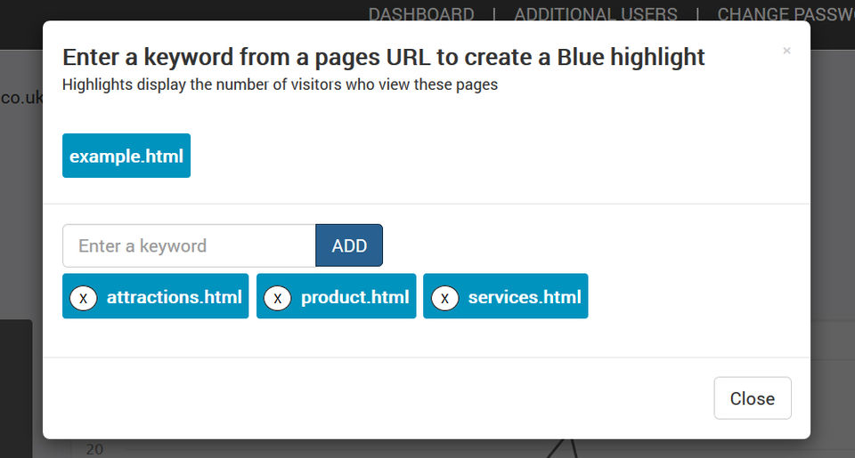This screenshot has width=855, height=458.
Task: Click the subtitle about visitors viewing pages
Action: pyautogui.click(x=280, y=85)
